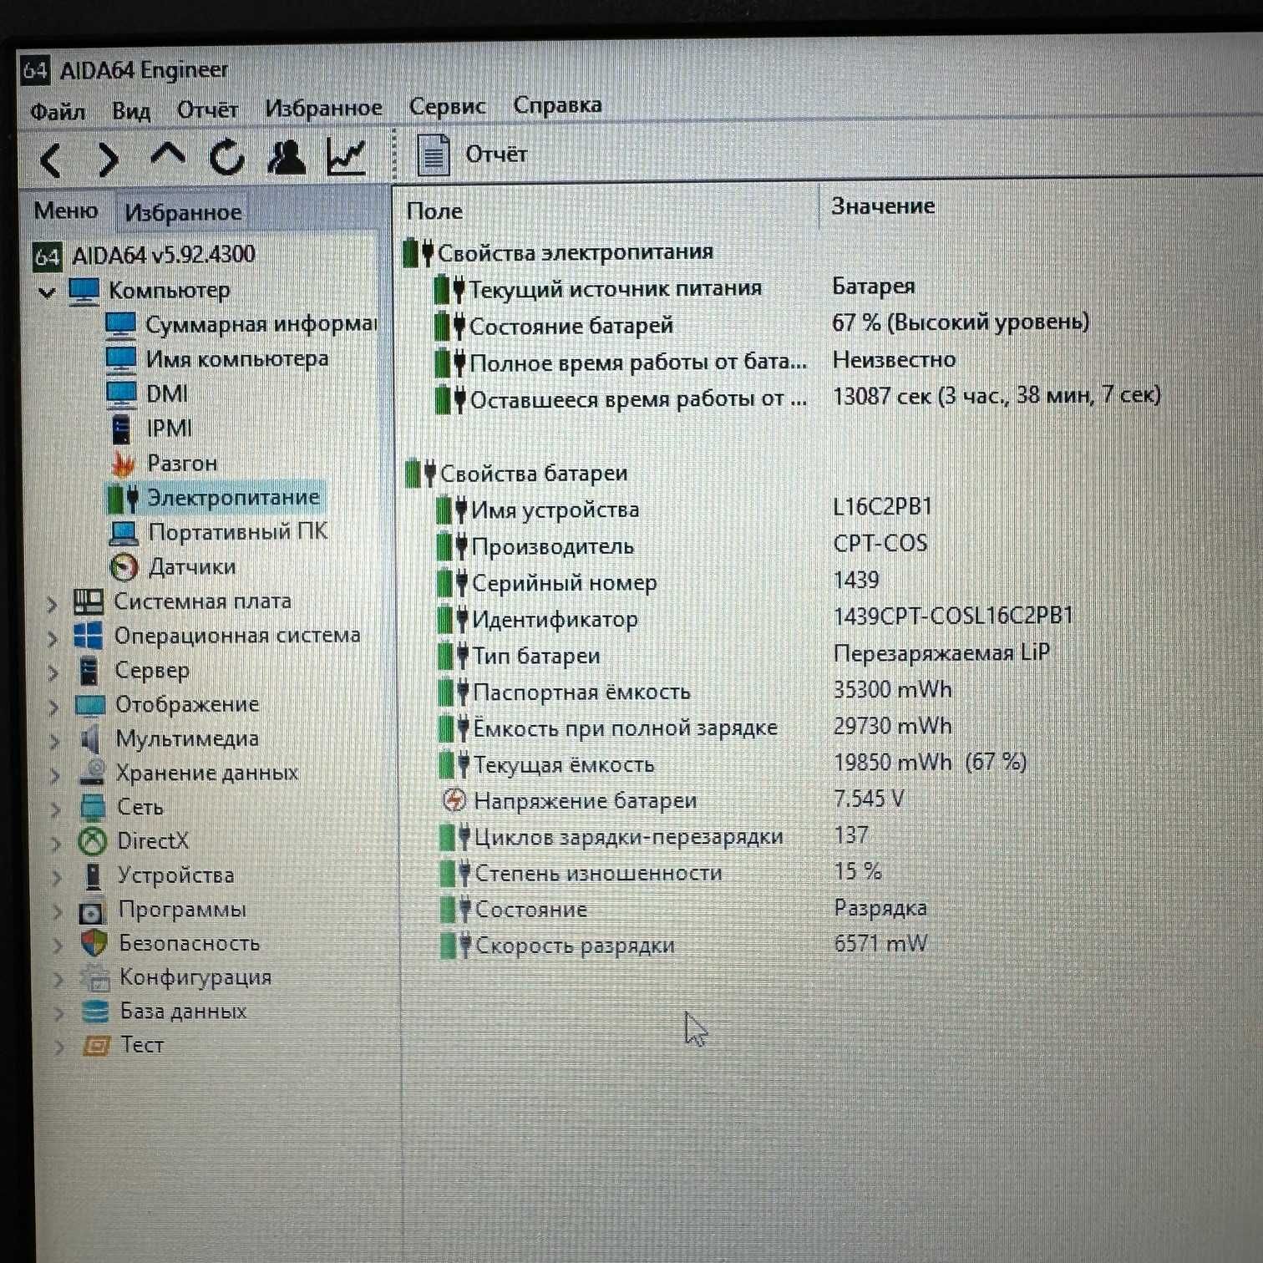Select AIDA64 v5.92.4300 root node

point(144,255)
